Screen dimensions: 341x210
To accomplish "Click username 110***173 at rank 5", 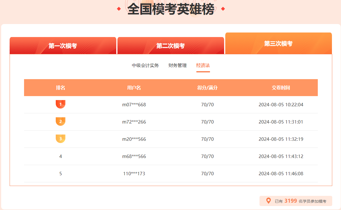I will (134, 174).
